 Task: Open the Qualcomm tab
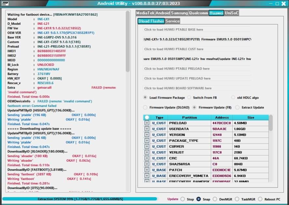coord(199,13)
